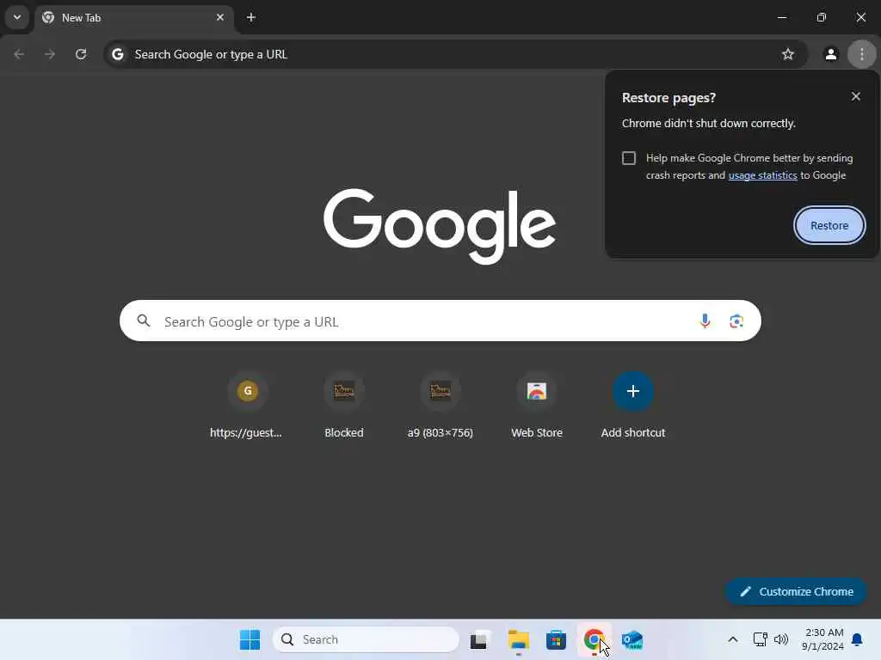Open network status tray icon
The height and width of the screenshot is (660, 881).
tap(760, 639)
